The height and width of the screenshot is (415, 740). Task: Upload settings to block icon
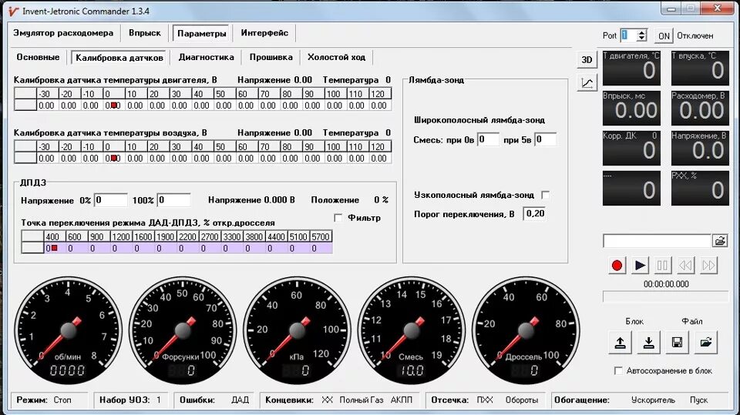tap(620, 343)
